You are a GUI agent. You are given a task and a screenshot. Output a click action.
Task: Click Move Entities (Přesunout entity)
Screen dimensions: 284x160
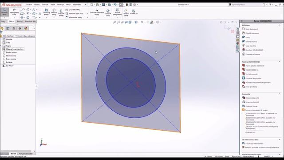pos(74,17)
